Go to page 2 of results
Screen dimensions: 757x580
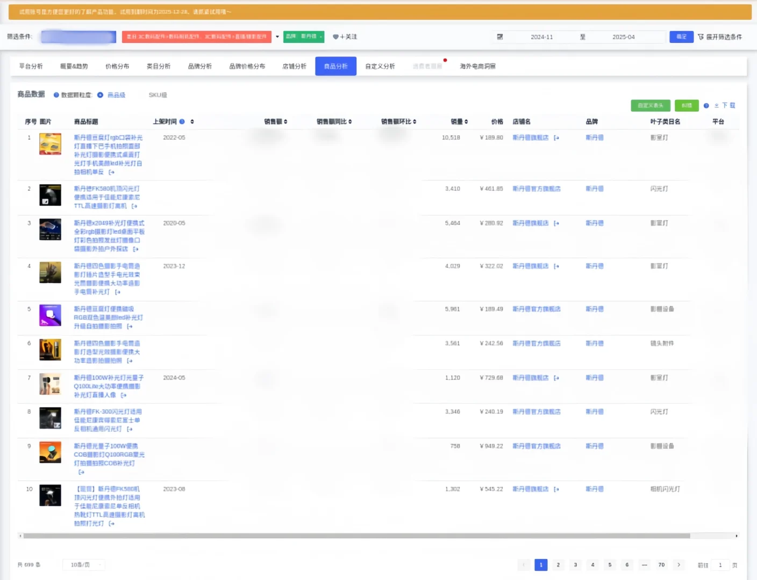point(558,565)
